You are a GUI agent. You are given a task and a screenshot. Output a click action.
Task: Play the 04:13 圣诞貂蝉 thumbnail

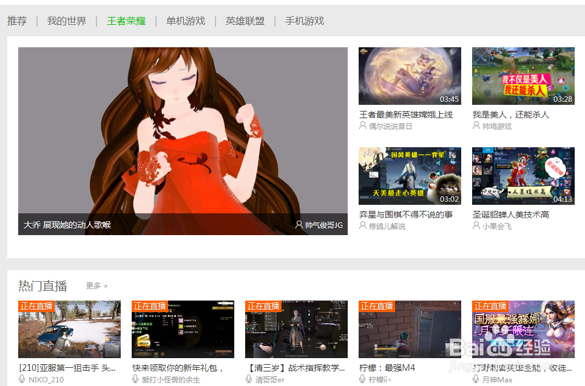click(523, 176)
